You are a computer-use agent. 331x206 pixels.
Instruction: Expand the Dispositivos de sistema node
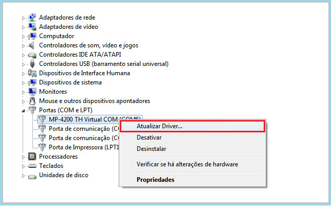[x=23, y=83]
